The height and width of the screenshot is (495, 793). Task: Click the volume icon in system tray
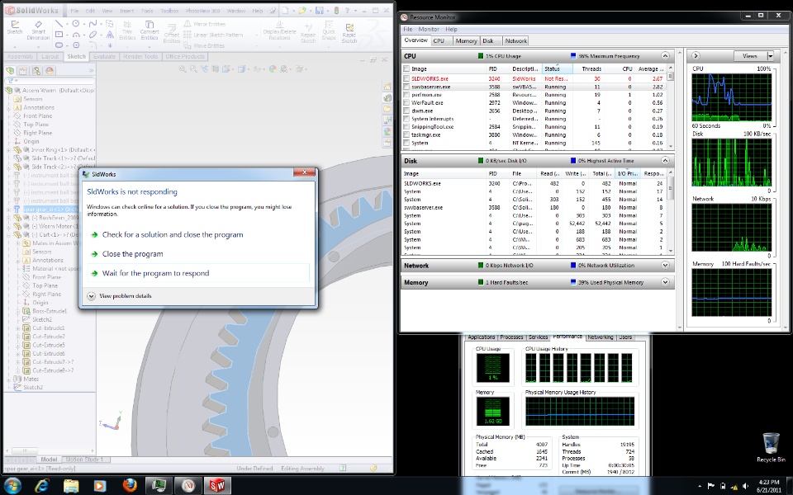click(745, 486)
